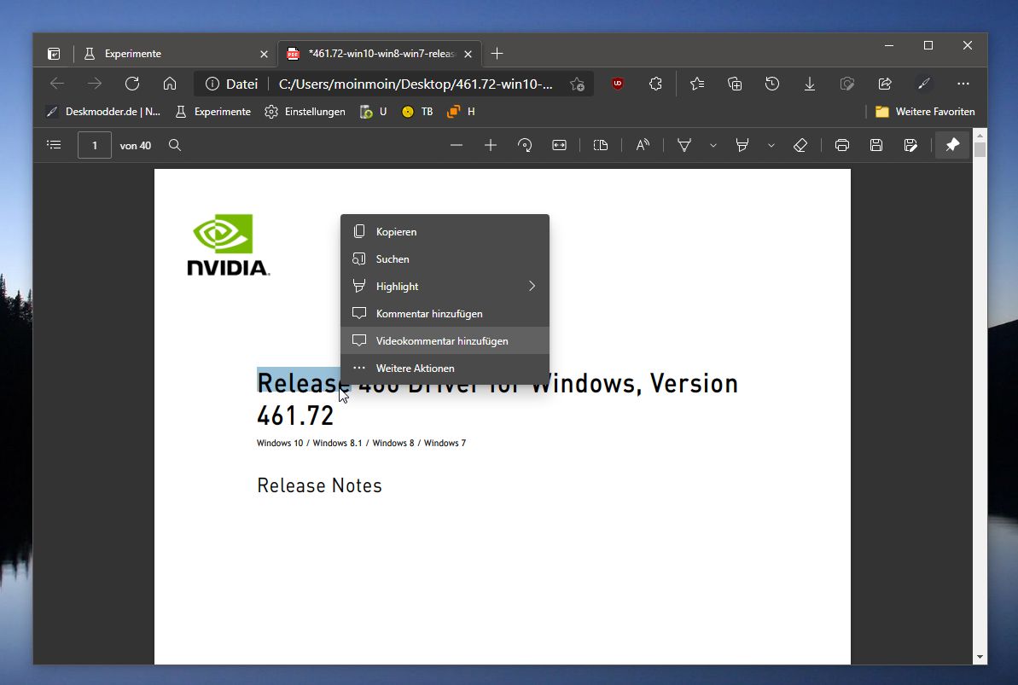Switch to the Experimente tab
The image size is (1018, 685).
pyautogui.click(x=167, y=54)
